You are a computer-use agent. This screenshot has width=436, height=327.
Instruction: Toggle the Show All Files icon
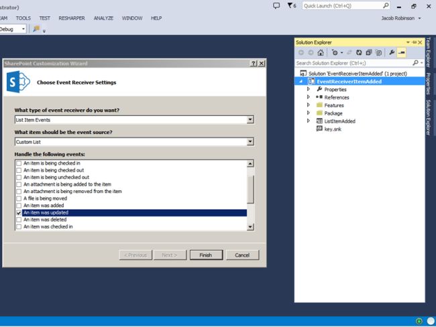pyautogui.click(x=378, y=52)
